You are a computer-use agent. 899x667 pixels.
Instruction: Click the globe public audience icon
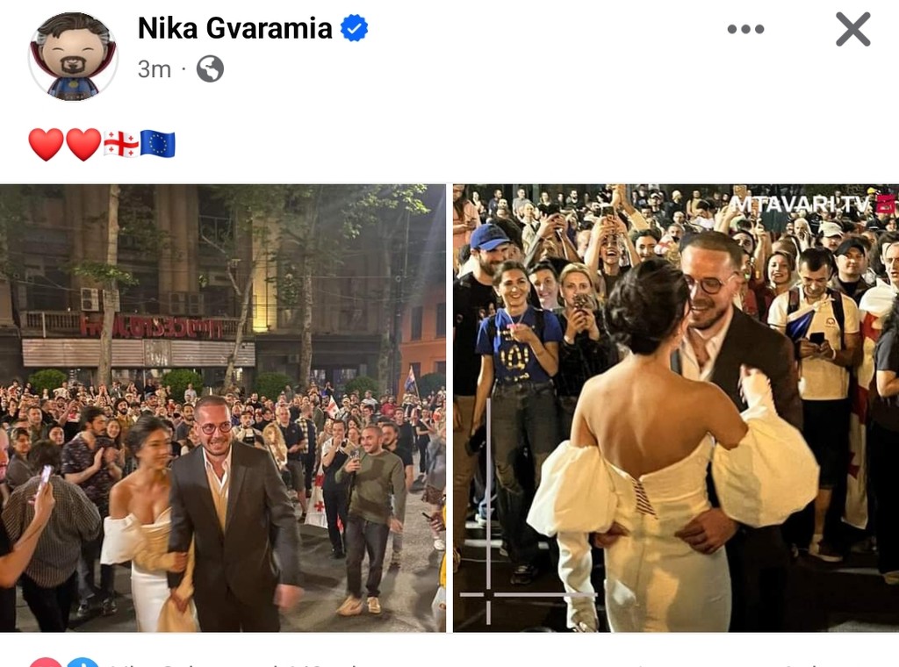(x=210, y=68)
